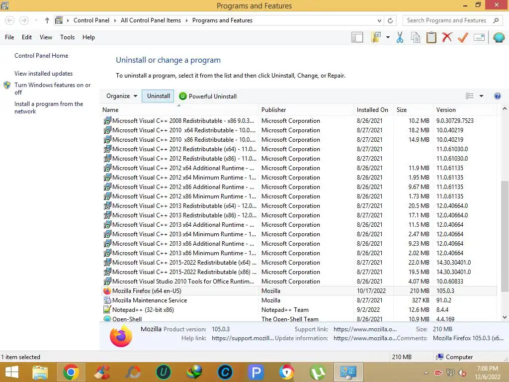Click the Paste clipboard icon
Screen dimensions: 509x382
pyautogui.click(x=431, y=37)
